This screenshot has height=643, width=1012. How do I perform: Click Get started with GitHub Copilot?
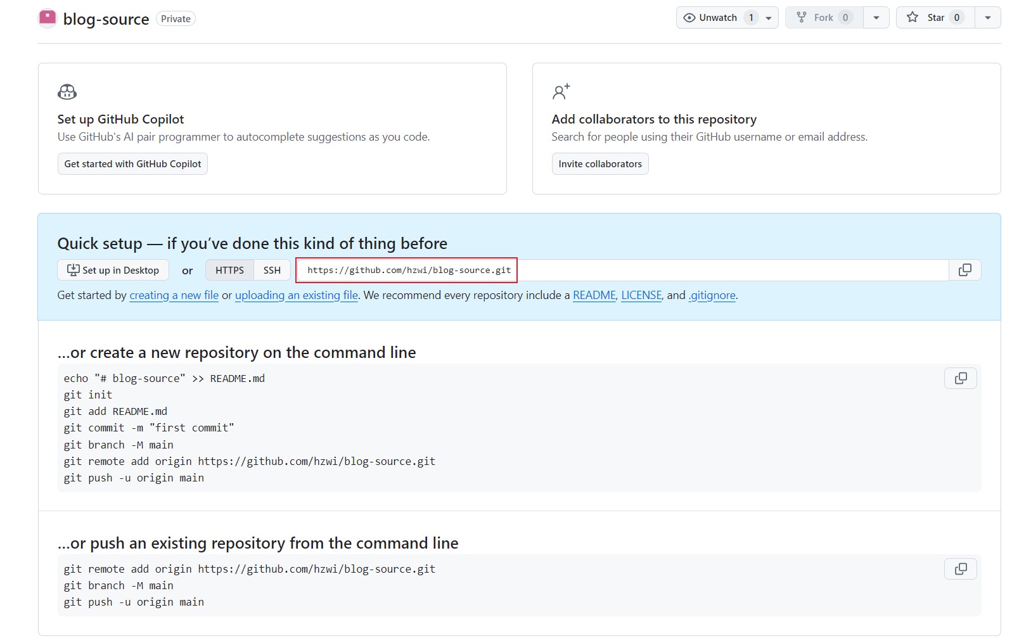coord(132,164)
